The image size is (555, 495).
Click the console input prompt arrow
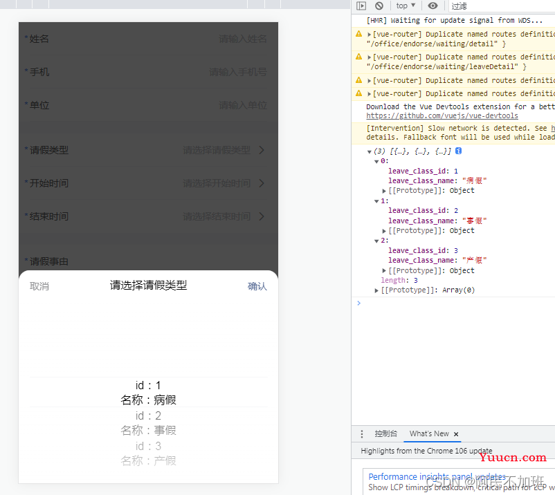click(359, 303)
